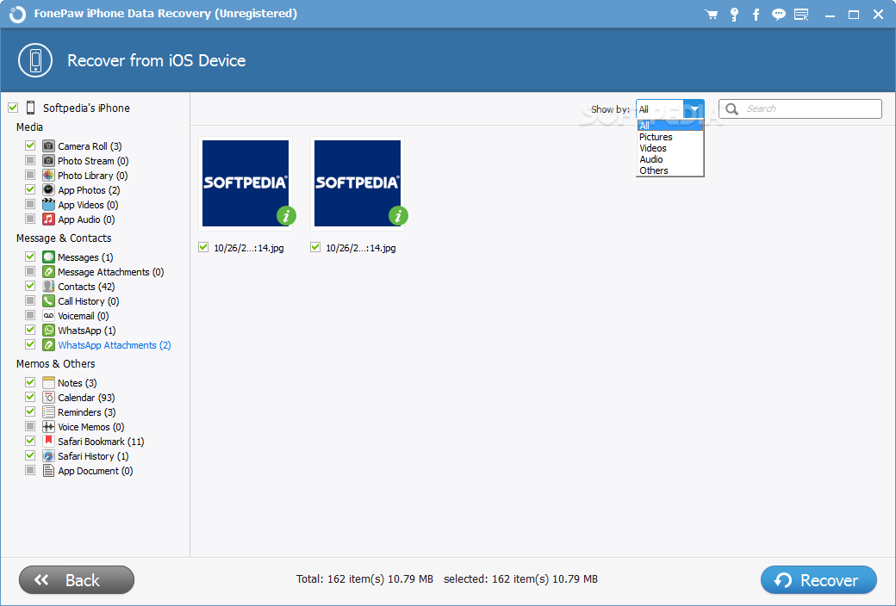Image resolution: width=896 pixels, height=606 pixels.
Task: Uncheck the WhatsApp Attachments checkbox
Action: (30, 344)
